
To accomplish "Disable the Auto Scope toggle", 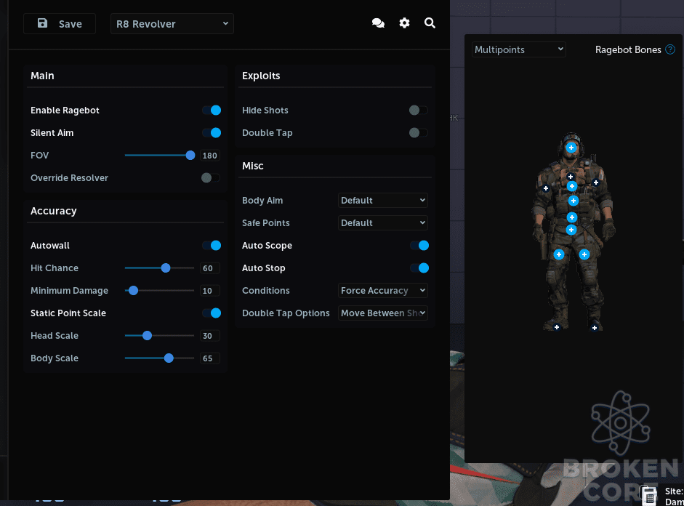I will point(419,246).
